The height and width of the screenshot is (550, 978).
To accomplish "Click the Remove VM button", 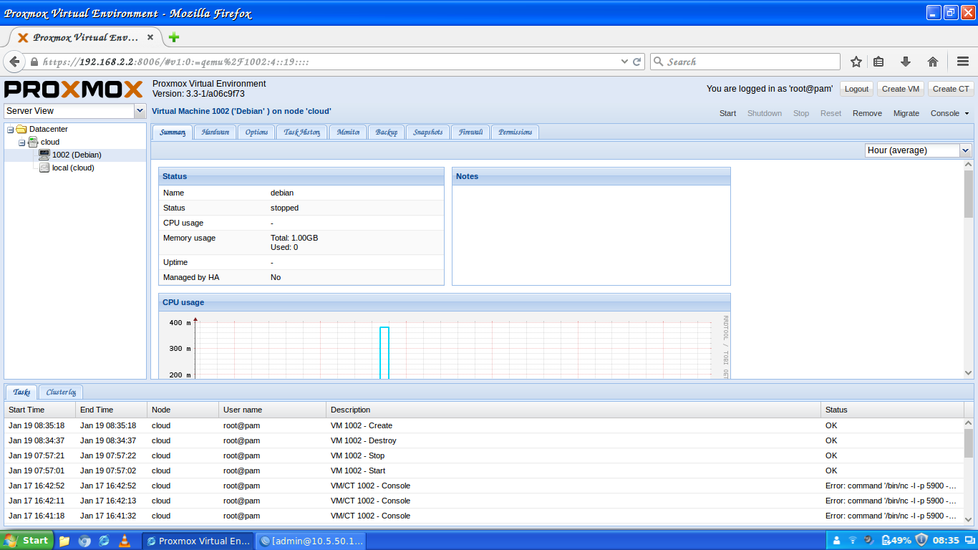I will (867, 113).
